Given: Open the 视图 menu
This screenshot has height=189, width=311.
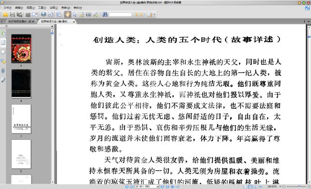Looking at the screenshot, I should 31,8.
